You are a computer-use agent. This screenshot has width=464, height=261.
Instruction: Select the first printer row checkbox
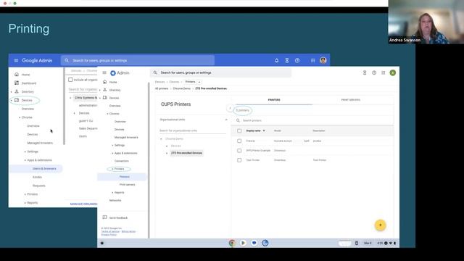tap(239, 141)
